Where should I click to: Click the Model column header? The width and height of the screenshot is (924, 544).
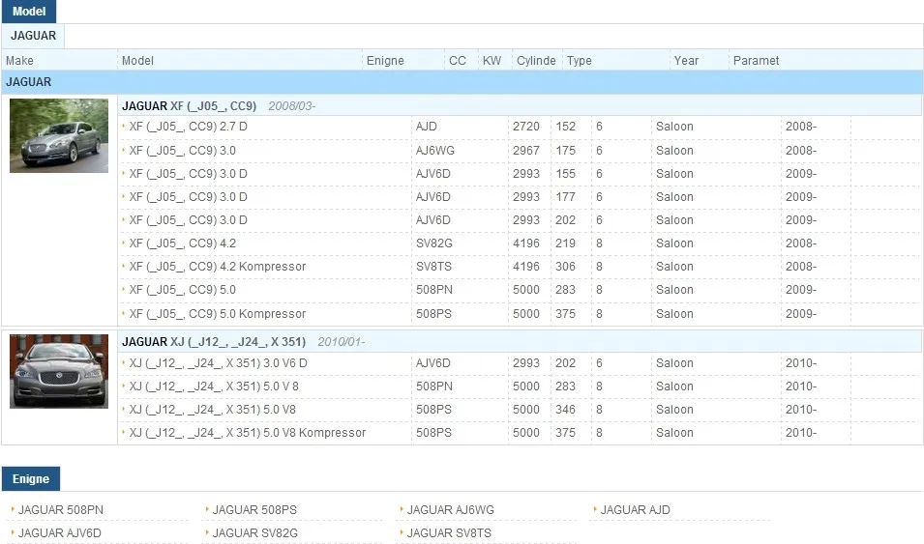(137, 61)
